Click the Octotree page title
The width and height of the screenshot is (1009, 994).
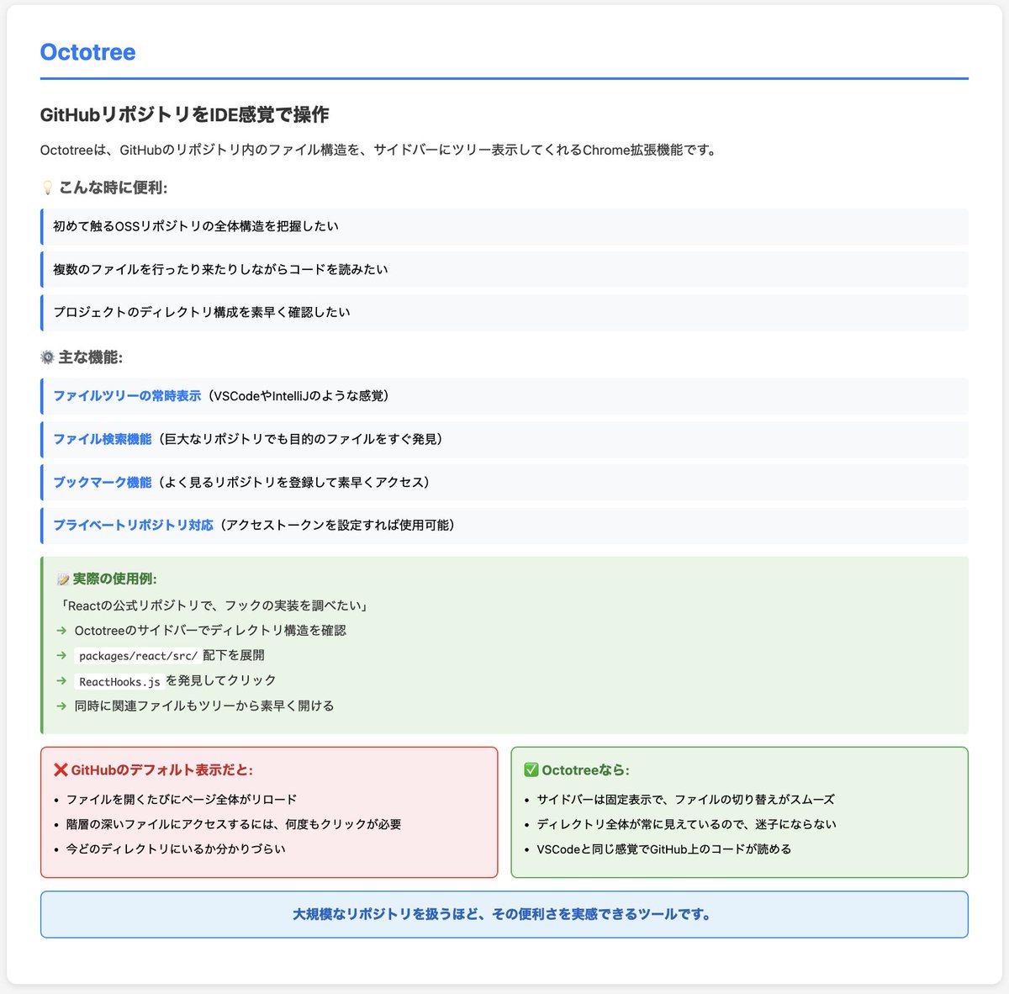87,52
